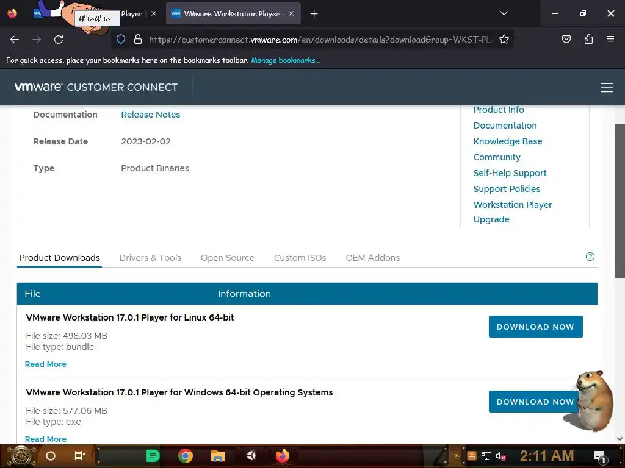Click the help question mark icon
The width and height of the screenshot is (625, 468).
(590, 257)
